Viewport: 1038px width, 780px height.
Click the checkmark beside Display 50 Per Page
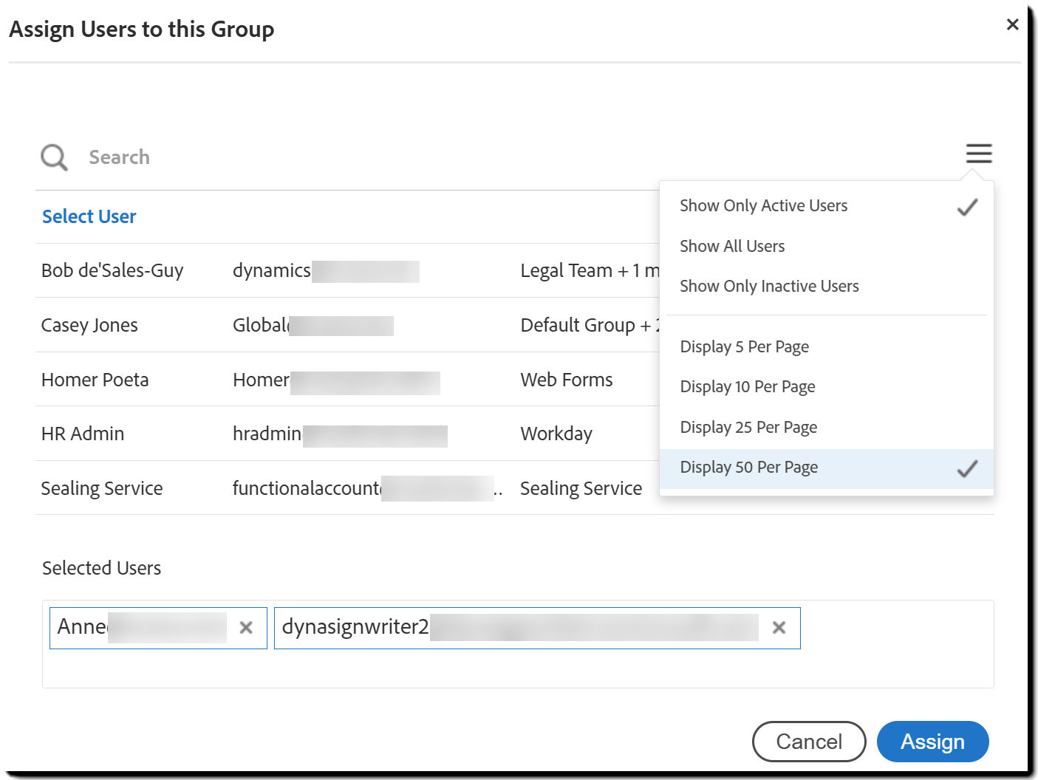coord(966,468)
